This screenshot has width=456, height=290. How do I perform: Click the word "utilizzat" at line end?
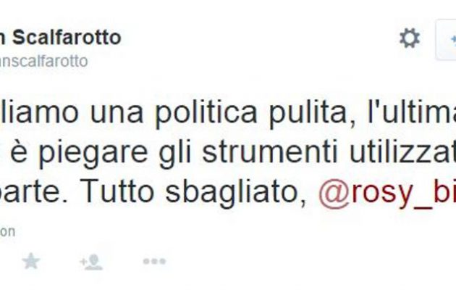[402, 152]
